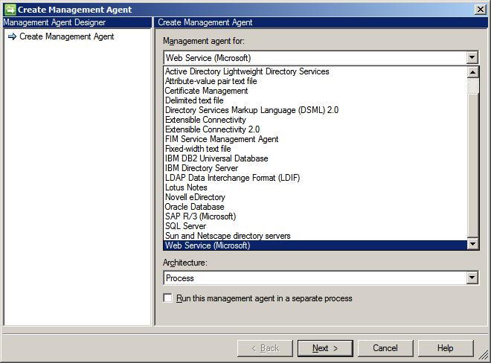This screenshot has height=363, width=491.
Task: Select Certificate Management from the list
Action: pyautogui.click(x=315, y=91)
